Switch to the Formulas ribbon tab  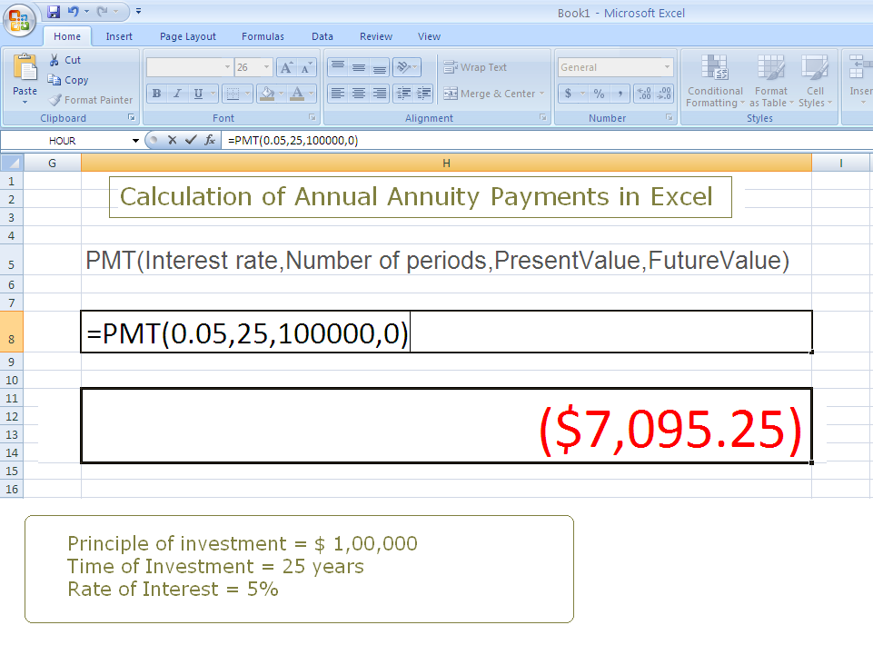263,36
